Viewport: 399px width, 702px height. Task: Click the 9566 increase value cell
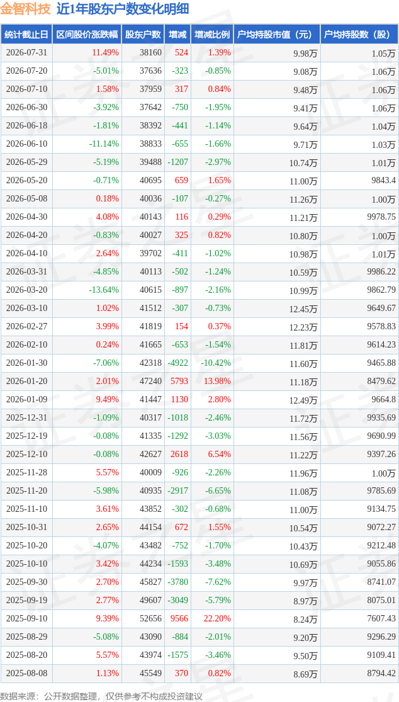coord(180,618)
